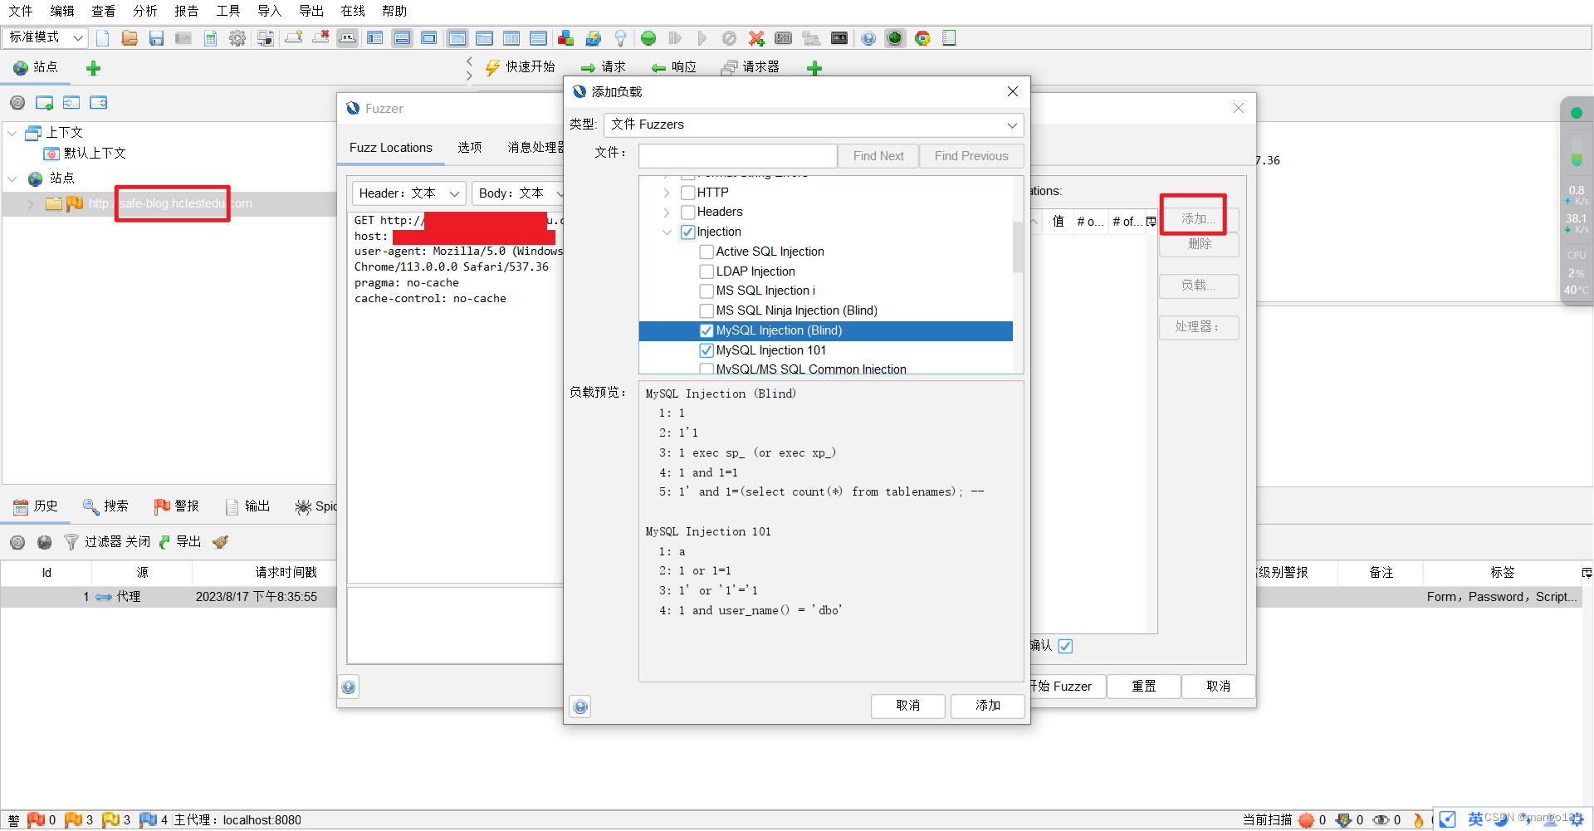Check MS SQL Injection checkbox

point(707,291)
